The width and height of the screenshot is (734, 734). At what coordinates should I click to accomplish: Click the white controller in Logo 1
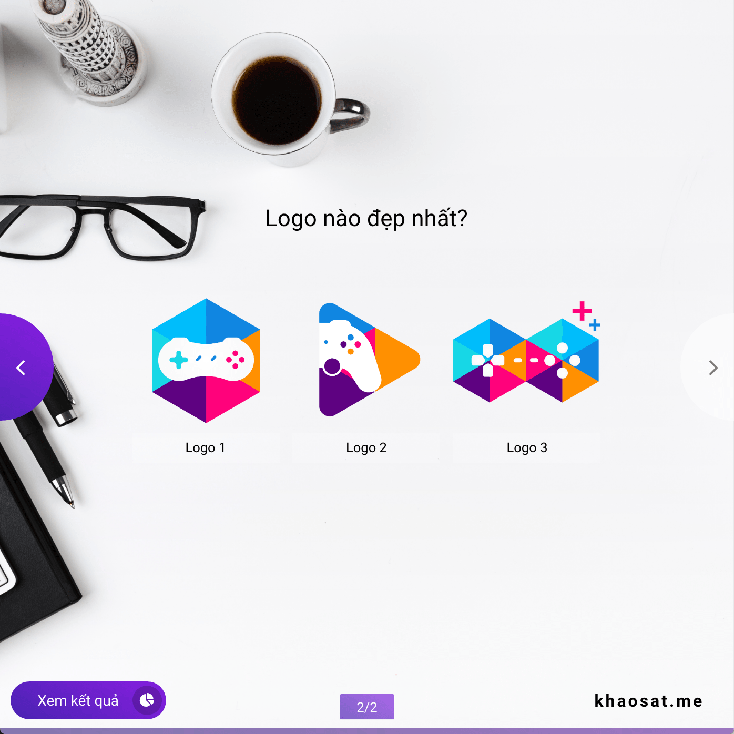tap(206, 359)
